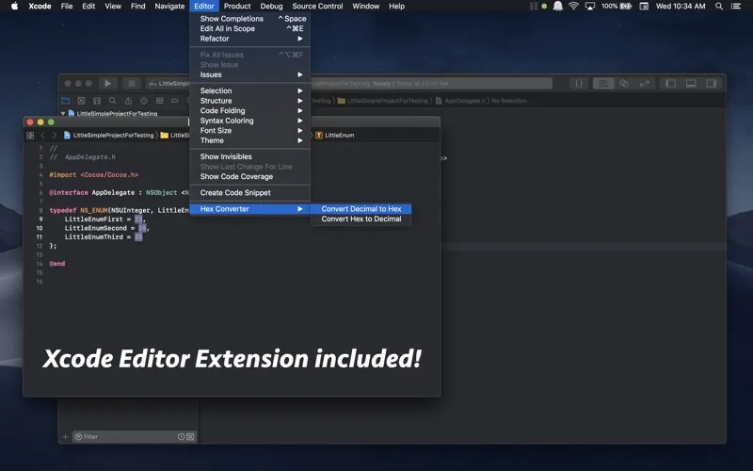Open related items grid in front window
Image resolution: width=753 pixels, height=471 pixels.
point(30,136)
